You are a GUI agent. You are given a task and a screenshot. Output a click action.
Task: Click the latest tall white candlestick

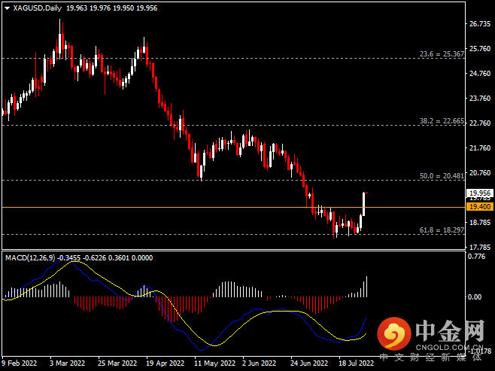tap(364, 204)
